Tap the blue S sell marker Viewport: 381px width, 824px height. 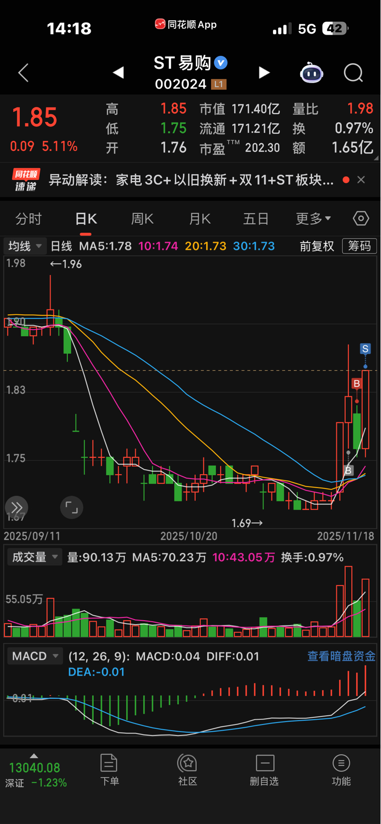[366, 349]
